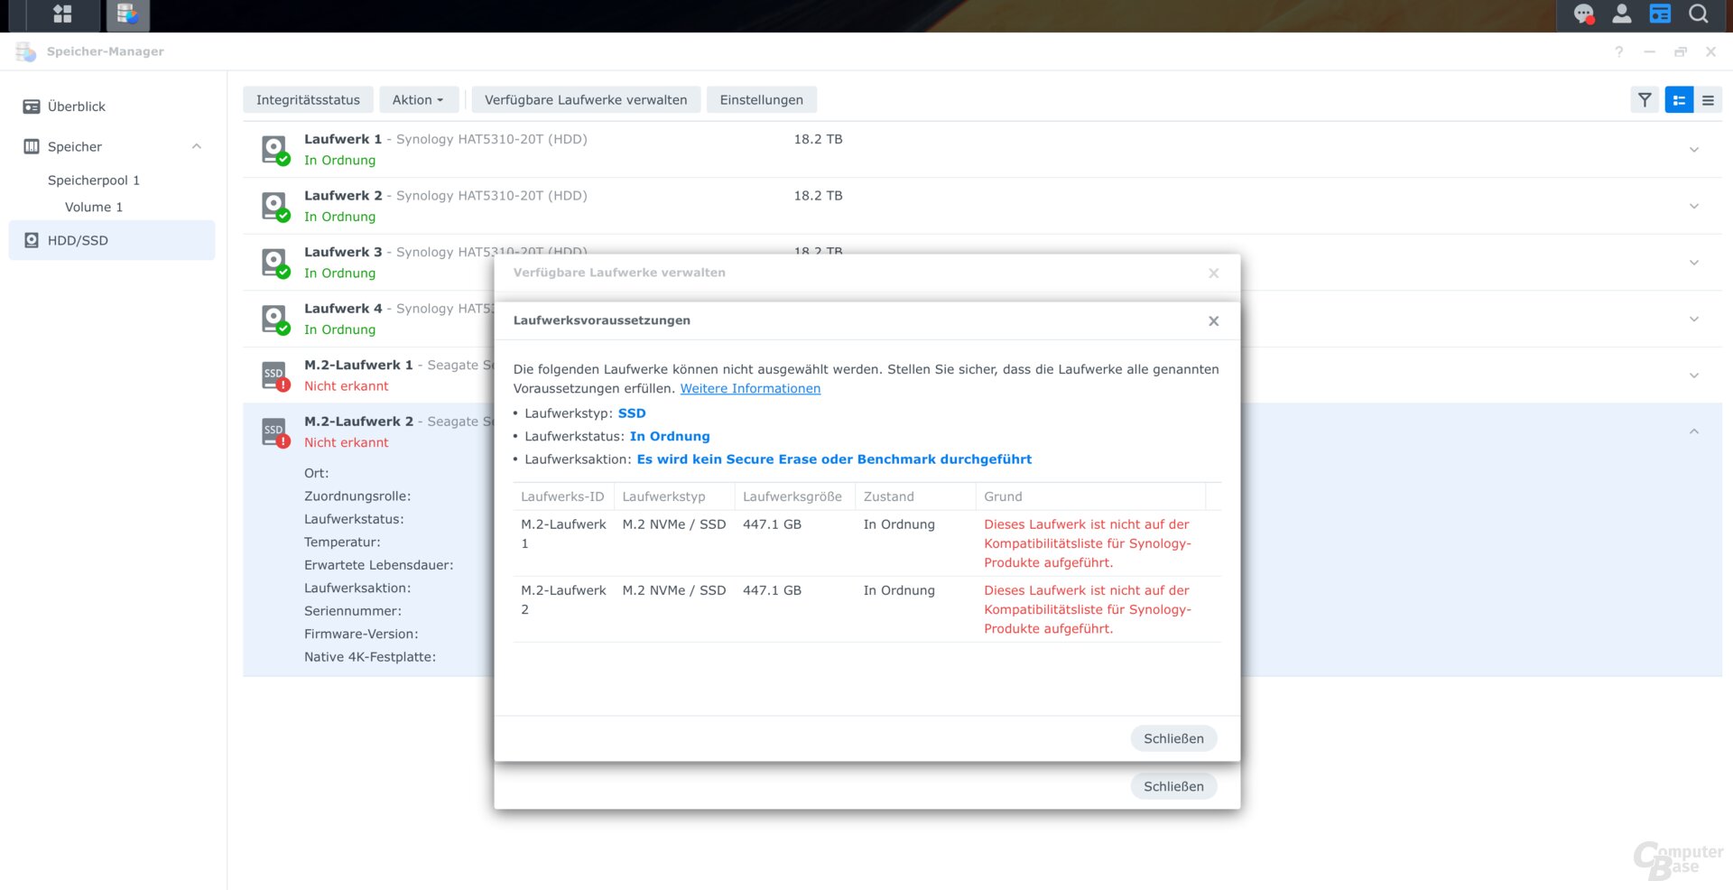Click the Laufwerk 3 drive icon
The image size is (1733, 890).
tap(275, 263)
